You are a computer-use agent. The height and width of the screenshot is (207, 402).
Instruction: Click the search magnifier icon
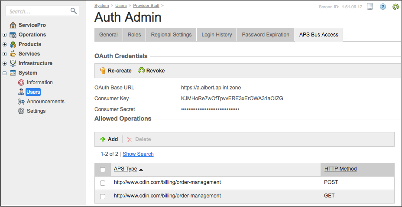(x=74, y=11)
